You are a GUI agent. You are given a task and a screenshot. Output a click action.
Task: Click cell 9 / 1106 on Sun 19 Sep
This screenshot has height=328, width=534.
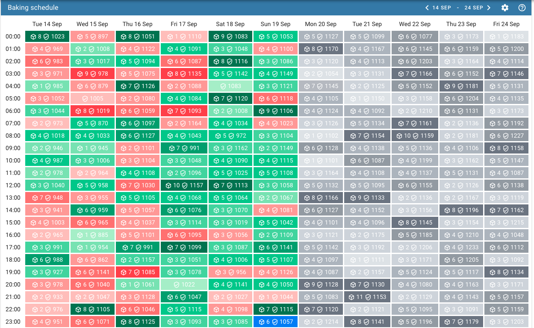click(x=275, y=111)
